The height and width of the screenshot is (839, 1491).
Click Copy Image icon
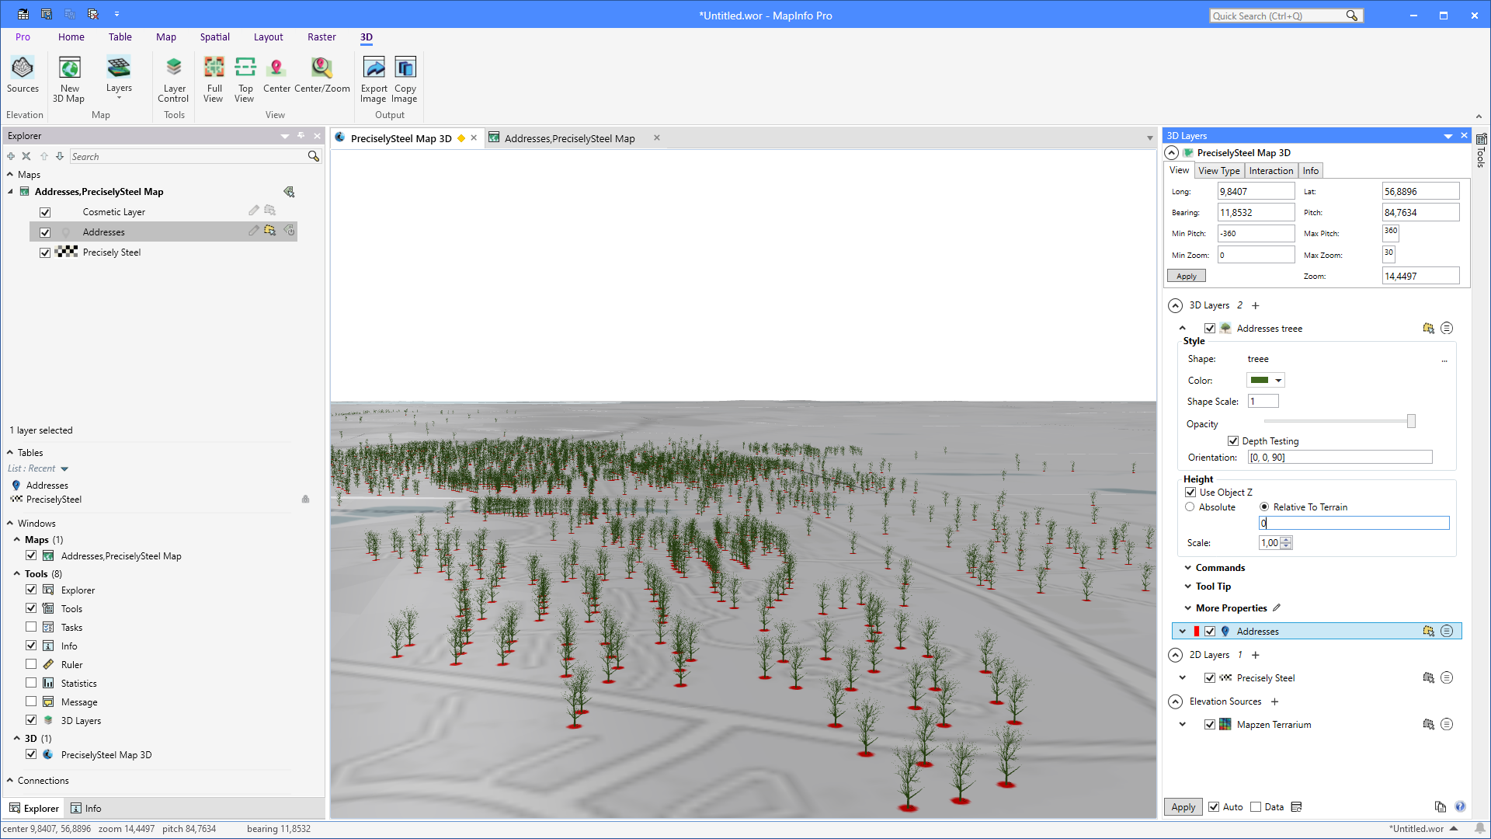click(x=405, y=78)
